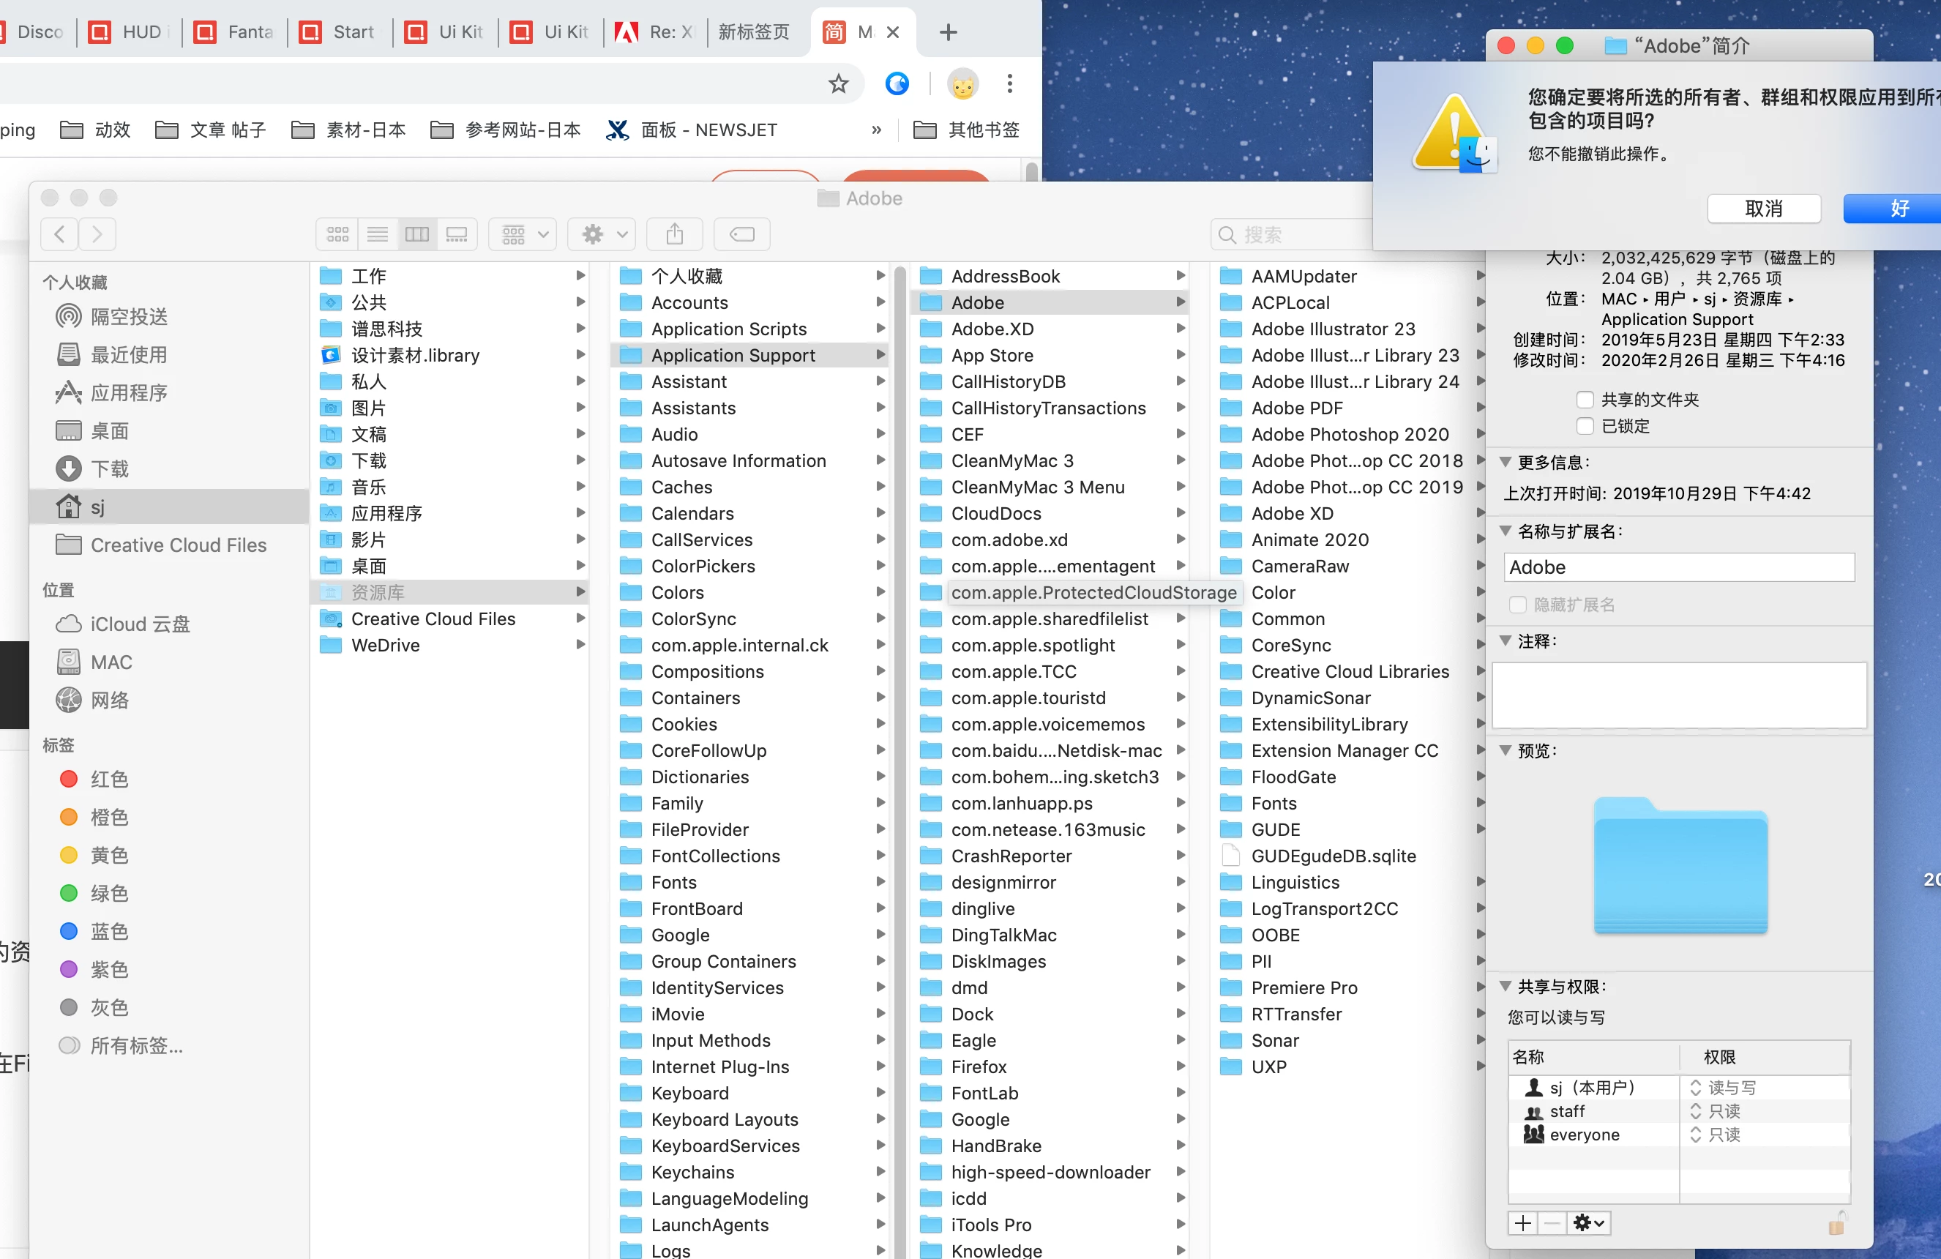Enable the 共享的文件夹 checkbox
Viewport: 1941px width, 1259px height.
[1585, 400]
